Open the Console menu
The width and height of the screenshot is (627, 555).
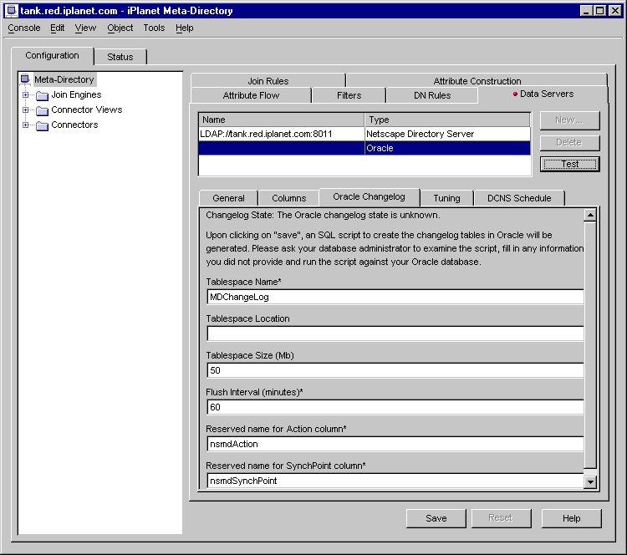click(24, 28)
